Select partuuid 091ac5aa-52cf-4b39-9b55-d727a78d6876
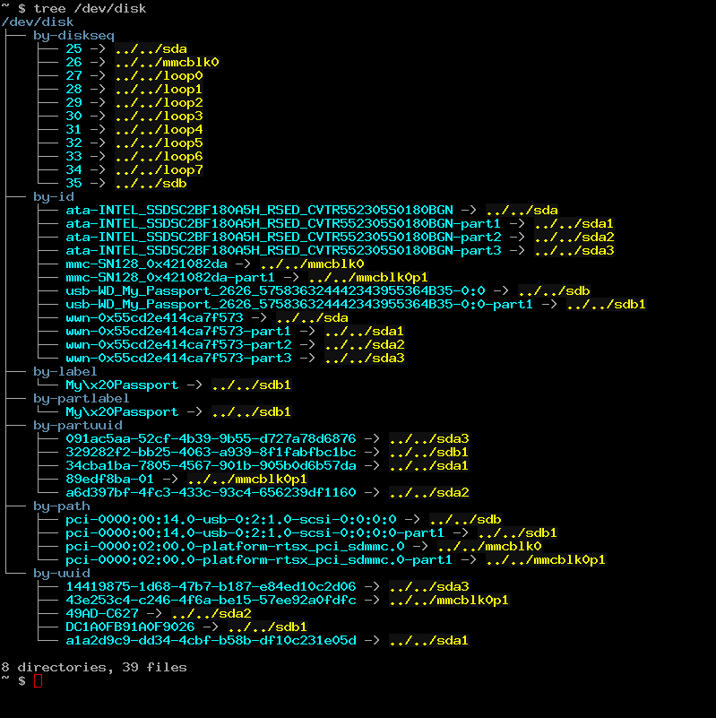The height and width of the screenshot is (718, 716). [x=211, y=438]
